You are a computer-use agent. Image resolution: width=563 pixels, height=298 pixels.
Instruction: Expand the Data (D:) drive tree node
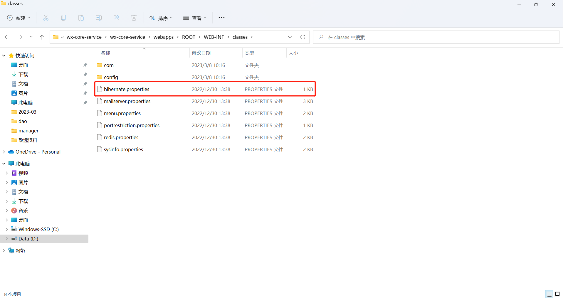tap(7, 239)
